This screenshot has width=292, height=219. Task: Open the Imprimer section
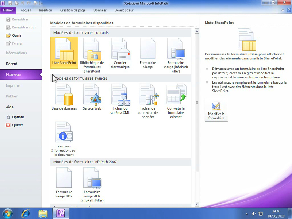coord(14,85)
